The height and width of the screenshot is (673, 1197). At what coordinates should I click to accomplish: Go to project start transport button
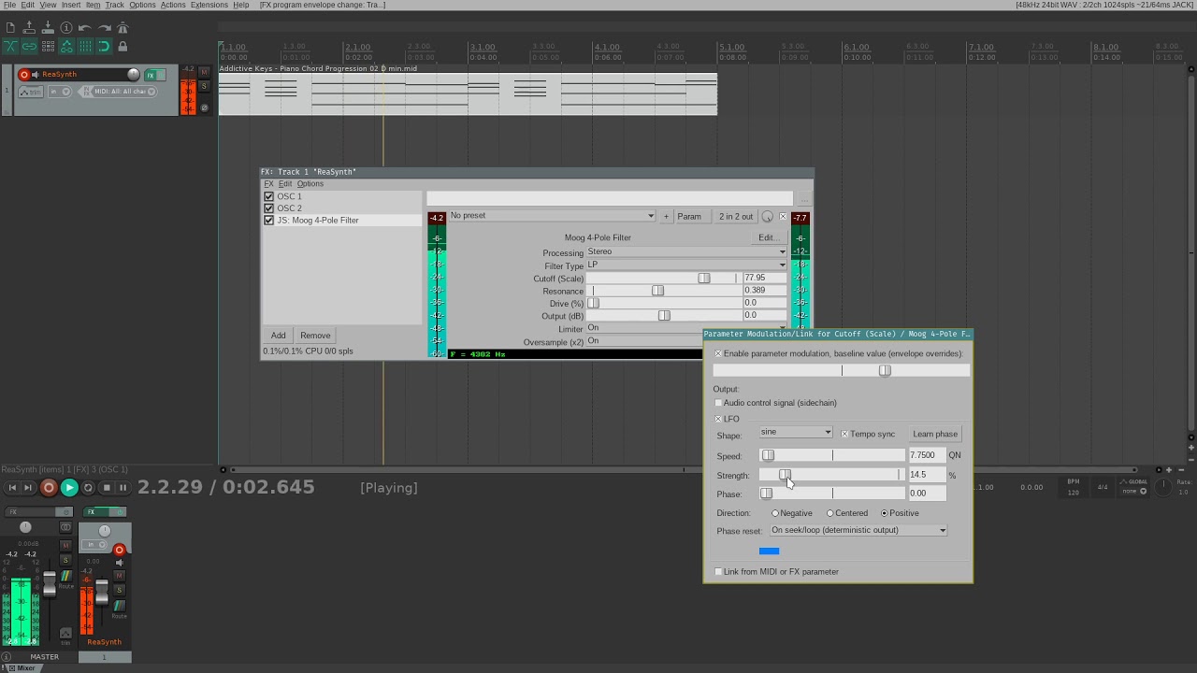click(12, 488)
